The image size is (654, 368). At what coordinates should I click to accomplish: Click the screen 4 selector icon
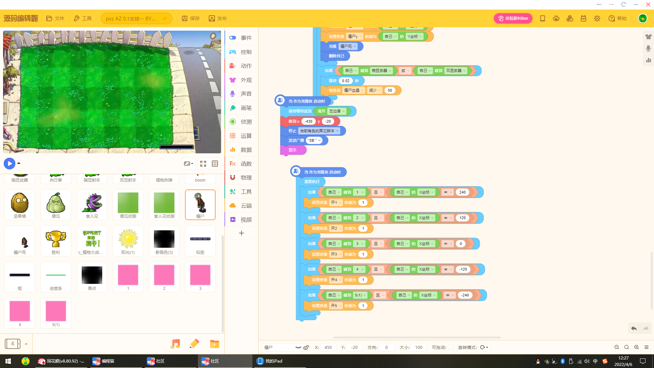pyautogui.click(x=13, y=344)
